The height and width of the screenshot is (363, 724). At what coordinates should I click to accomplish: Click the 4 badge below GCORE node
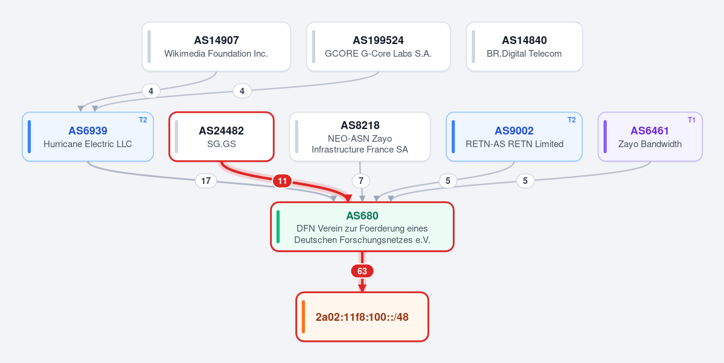(242, 91)
